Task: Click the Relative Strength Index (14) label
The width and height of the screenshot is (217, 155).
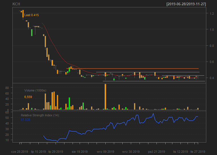Action: coord(40,115)
